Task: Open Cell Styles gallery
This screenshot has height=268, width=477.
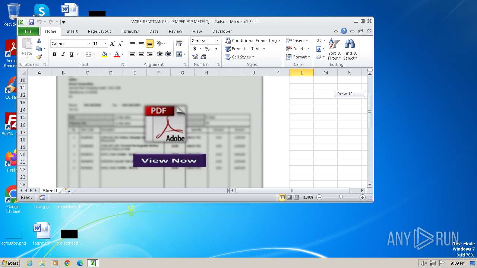Action: pyautogui.click(x=240, y=57)
